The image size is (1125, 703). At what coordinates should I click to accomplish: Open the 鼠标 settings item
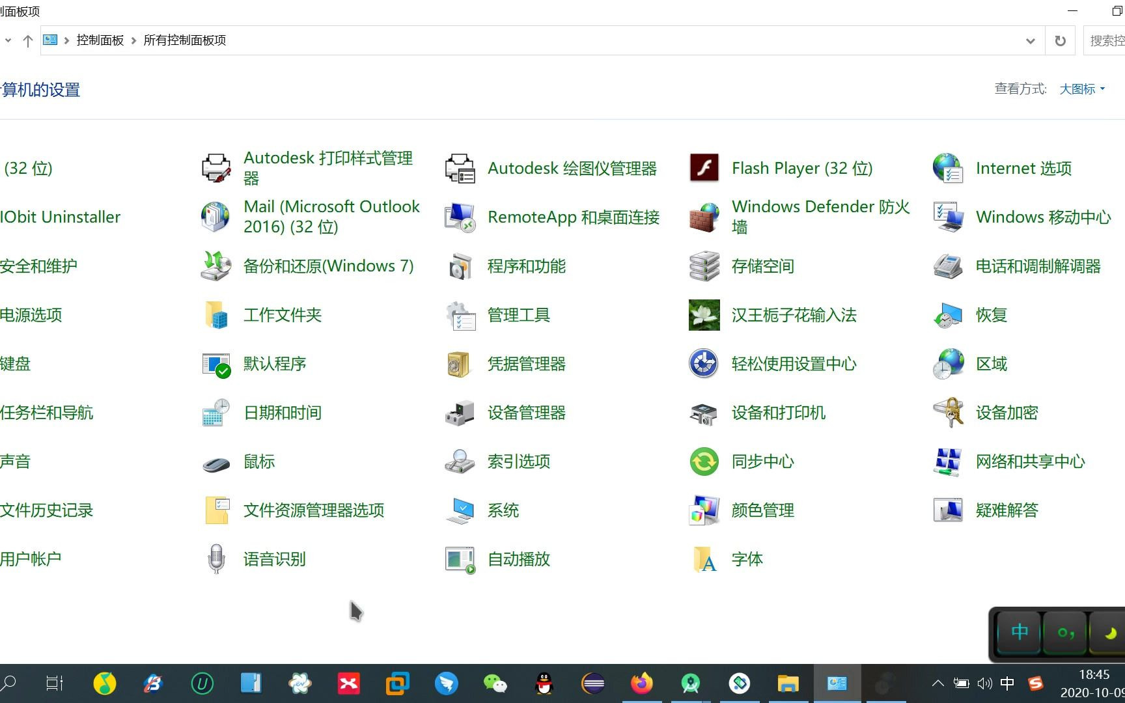point(258,462)
